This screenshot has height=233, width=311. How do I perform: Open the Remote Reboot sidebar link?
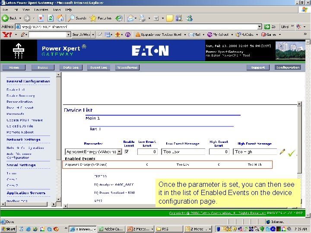[x=20, y=132]
